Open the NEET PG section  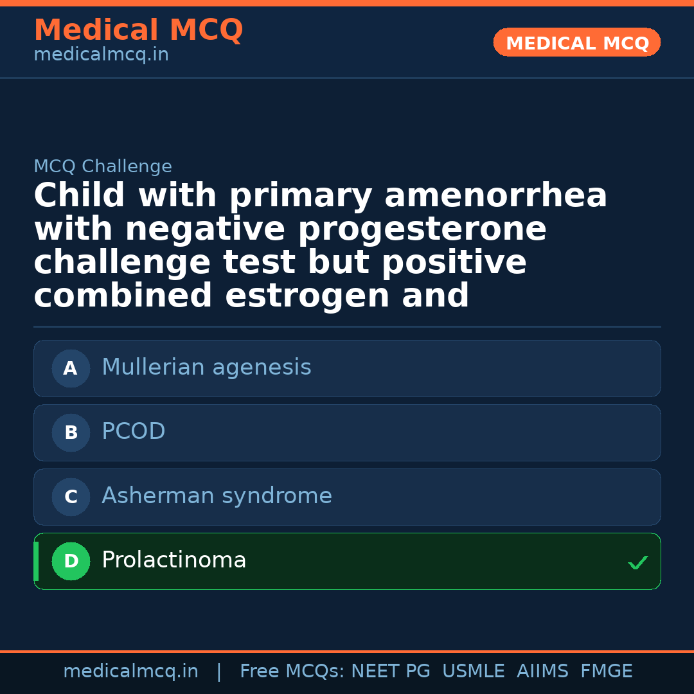(390, 670)
